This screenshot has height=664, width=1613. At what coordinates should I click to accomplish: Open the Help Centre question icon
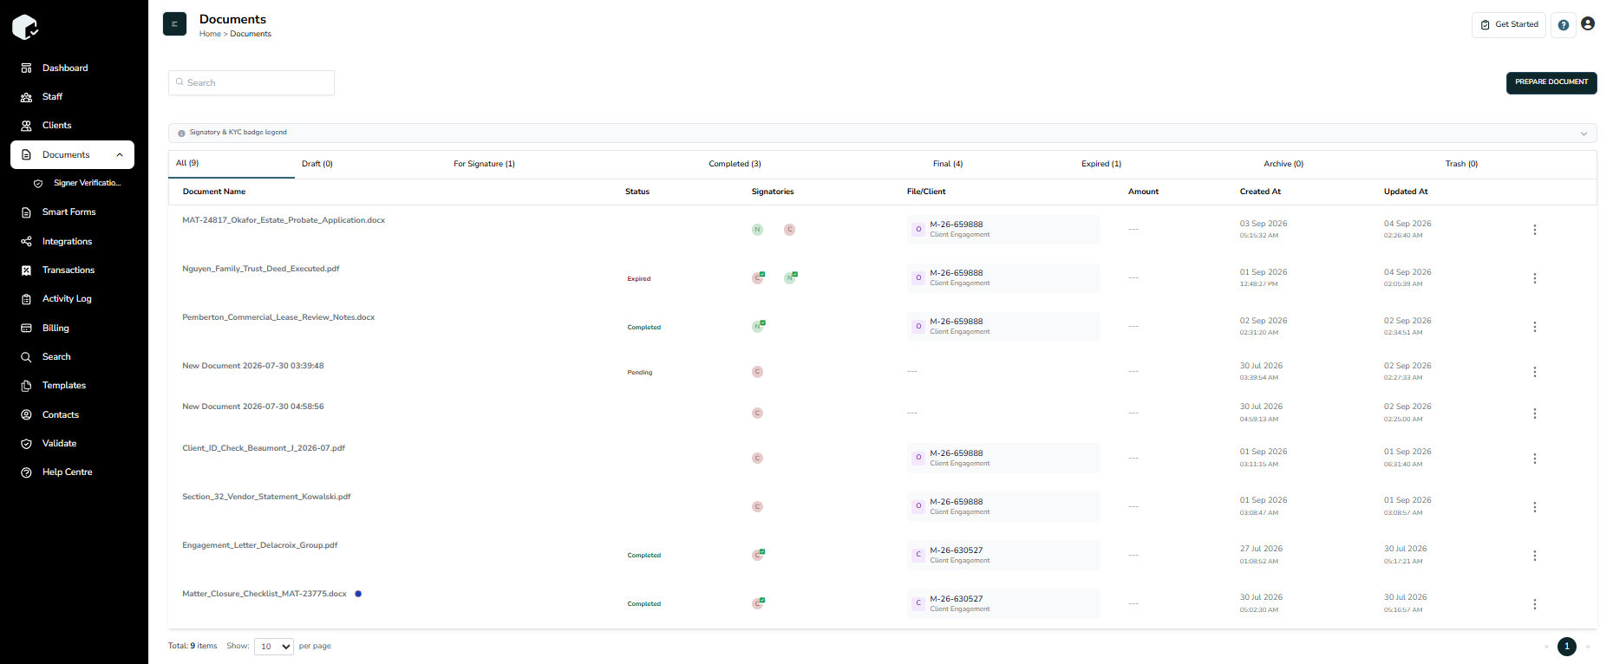26,472
